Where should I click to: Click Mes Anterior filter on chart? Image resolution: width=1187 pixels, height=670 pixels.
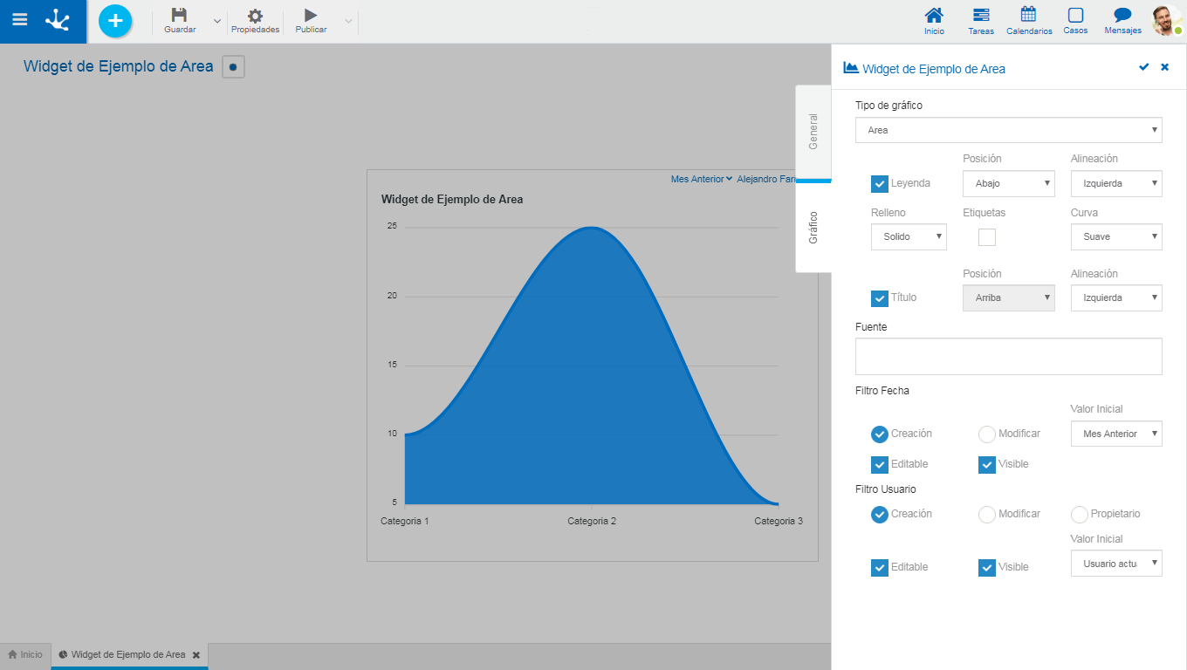701,179
